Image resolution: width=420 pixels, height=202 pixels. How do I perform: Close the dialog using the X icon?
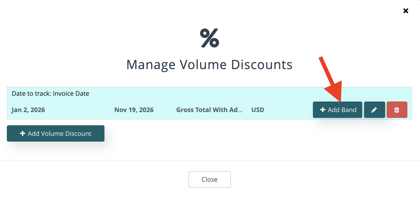coord(406,11)
